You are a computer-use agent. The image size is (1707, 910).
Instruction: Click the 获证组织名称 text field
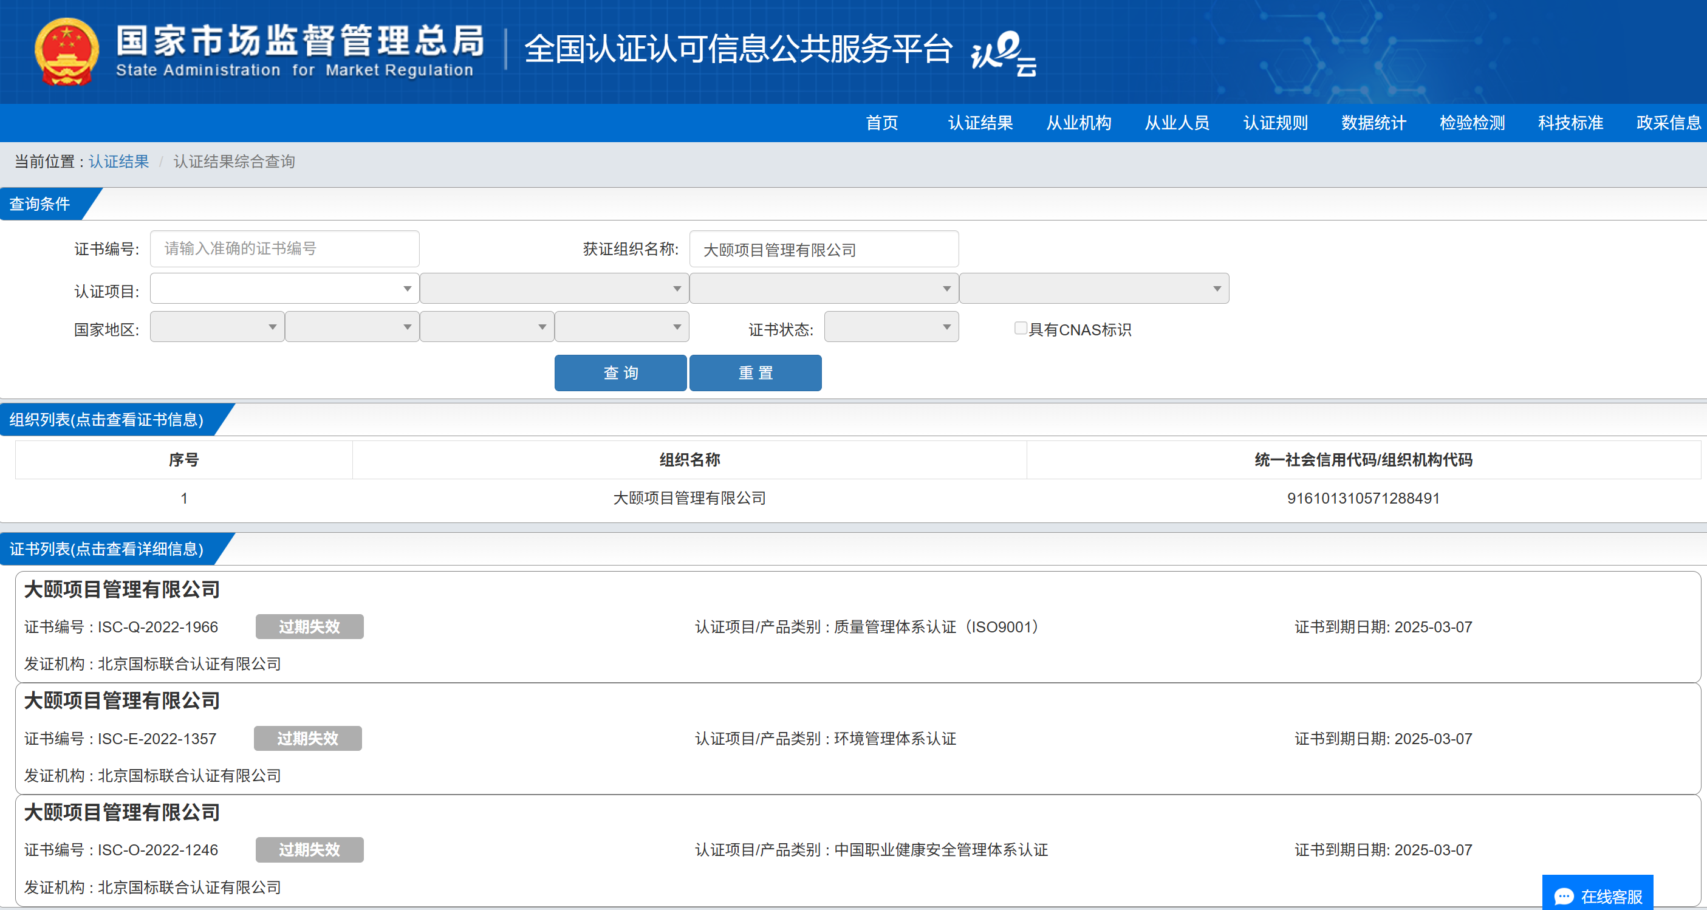coord(824,249)
